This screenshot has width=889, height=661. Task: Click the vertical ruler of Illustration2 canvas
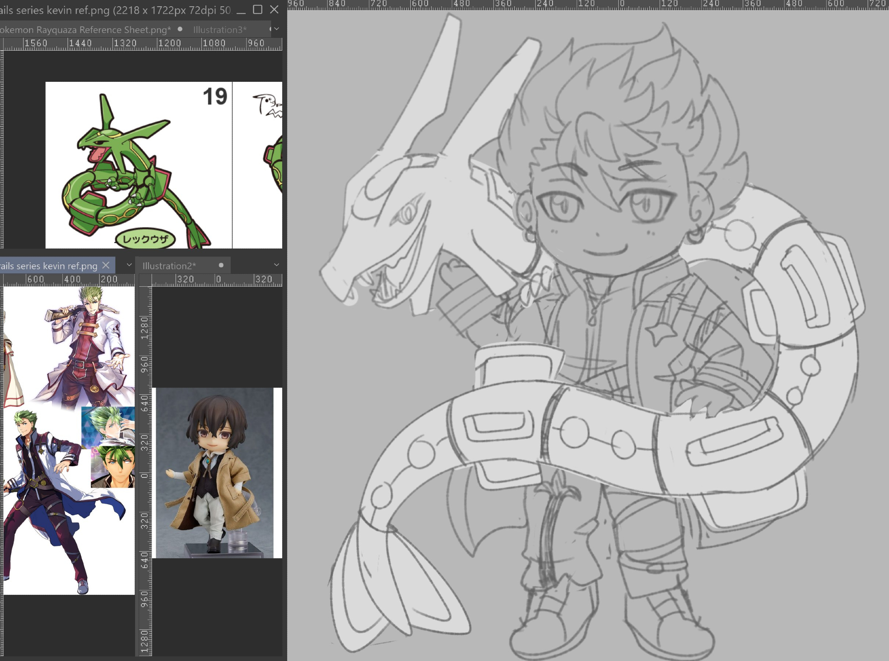click(x=145, y=445)
